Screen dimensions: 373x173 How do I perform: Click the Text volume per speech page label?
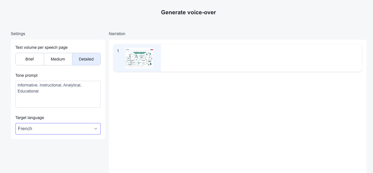41,47
